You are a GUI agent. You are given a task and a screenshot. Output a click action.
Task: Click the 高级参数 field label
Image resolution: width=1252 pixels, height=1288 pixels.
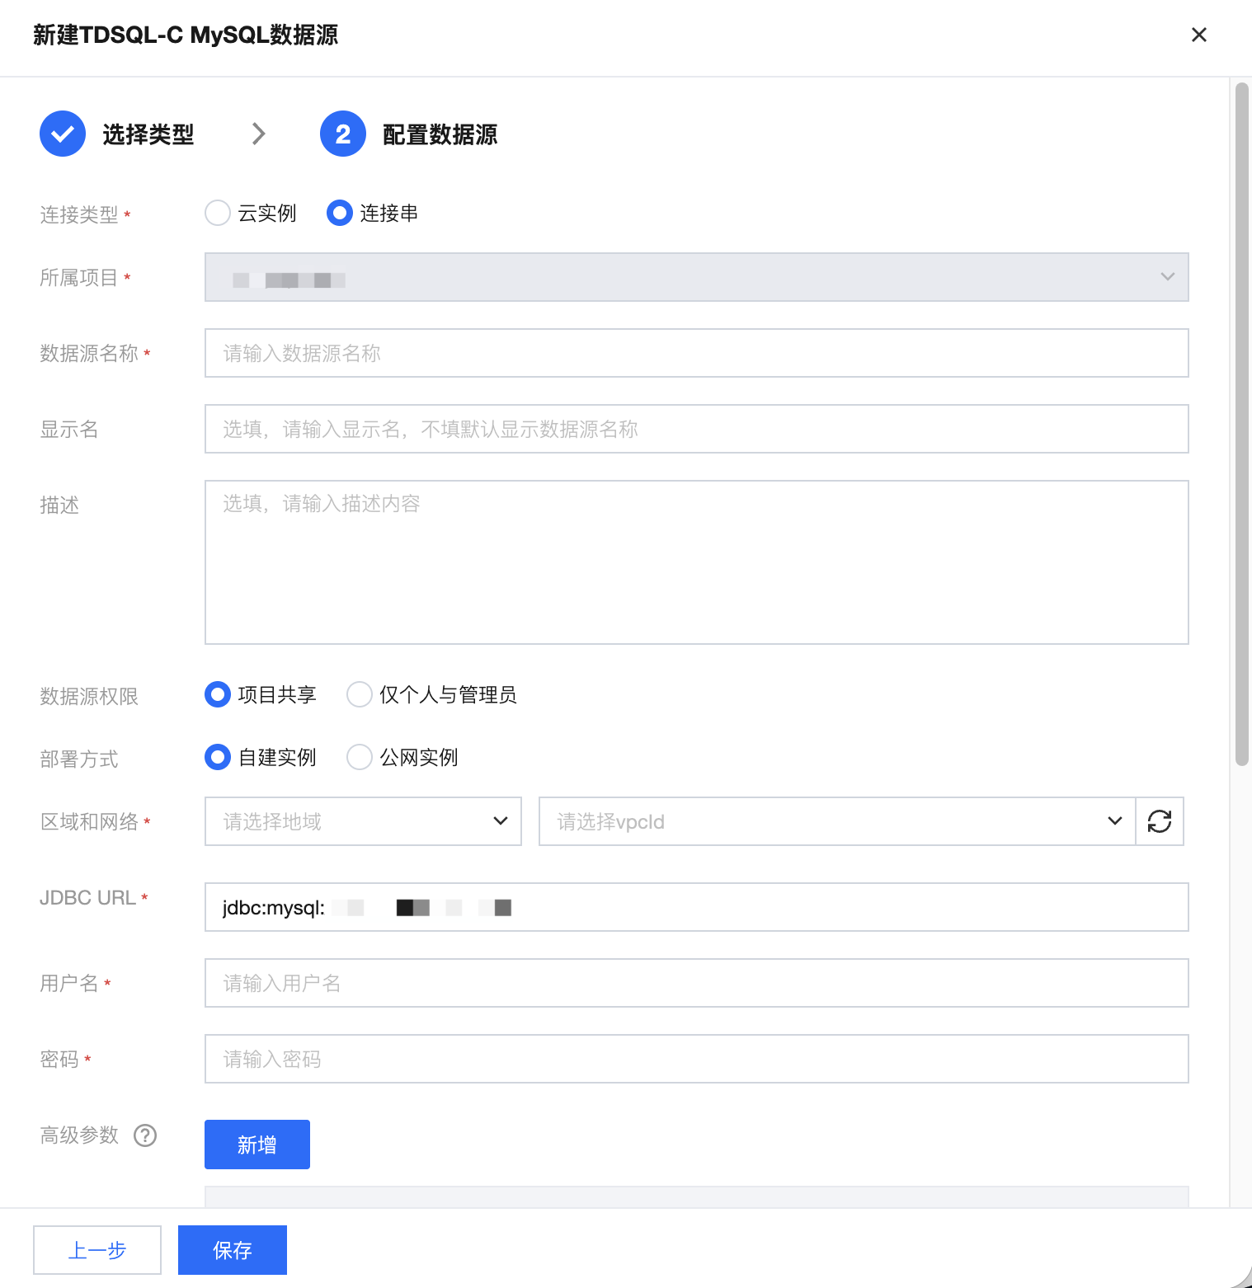tap(79, 1135)
